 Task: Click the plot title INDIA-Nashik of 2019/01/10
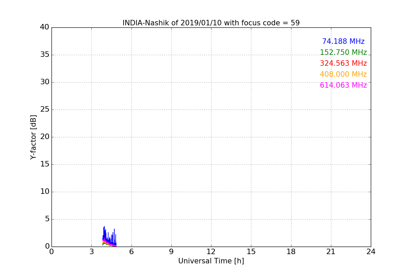tap(211, 23)
